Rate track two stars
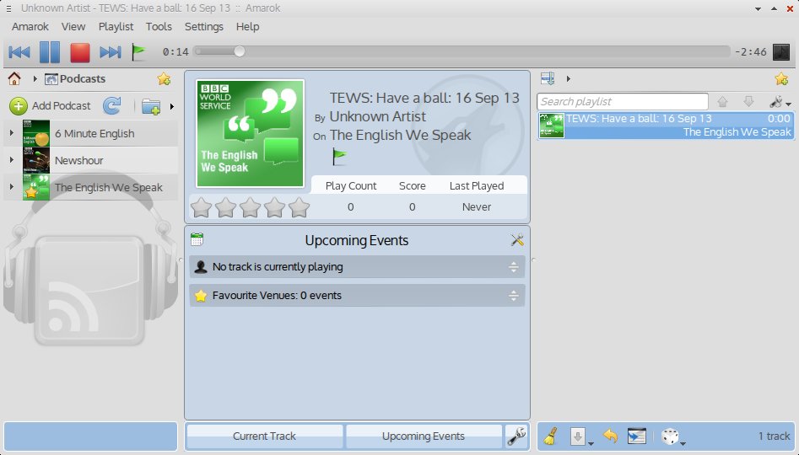Image resolution: width=799 pixels, height=455 pixels. point(225,207)
